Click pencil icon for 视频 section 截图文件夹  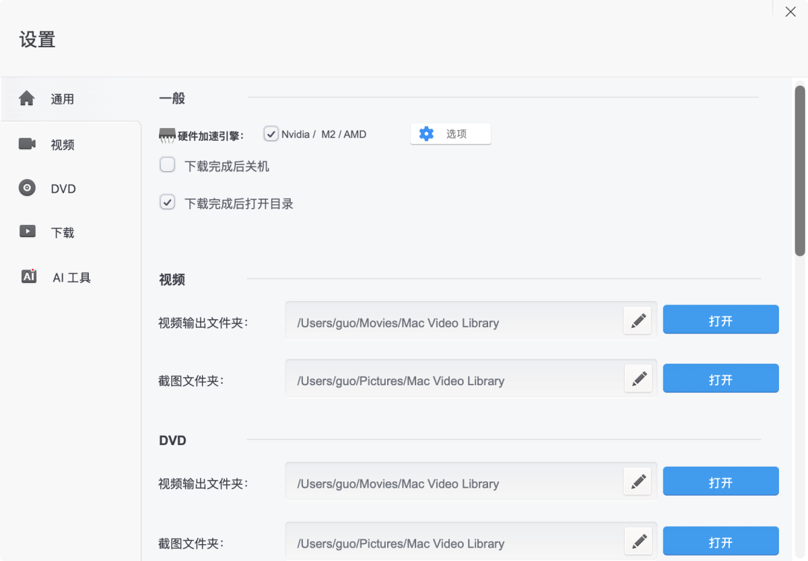tap(638, 379)
